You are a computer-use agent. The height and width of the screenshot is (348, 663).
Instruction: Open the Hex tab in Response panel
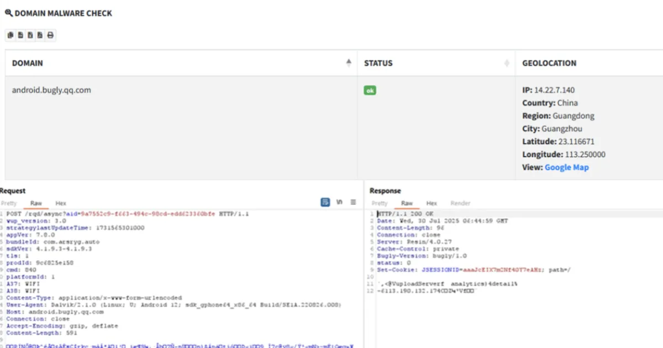click(432, 203)
